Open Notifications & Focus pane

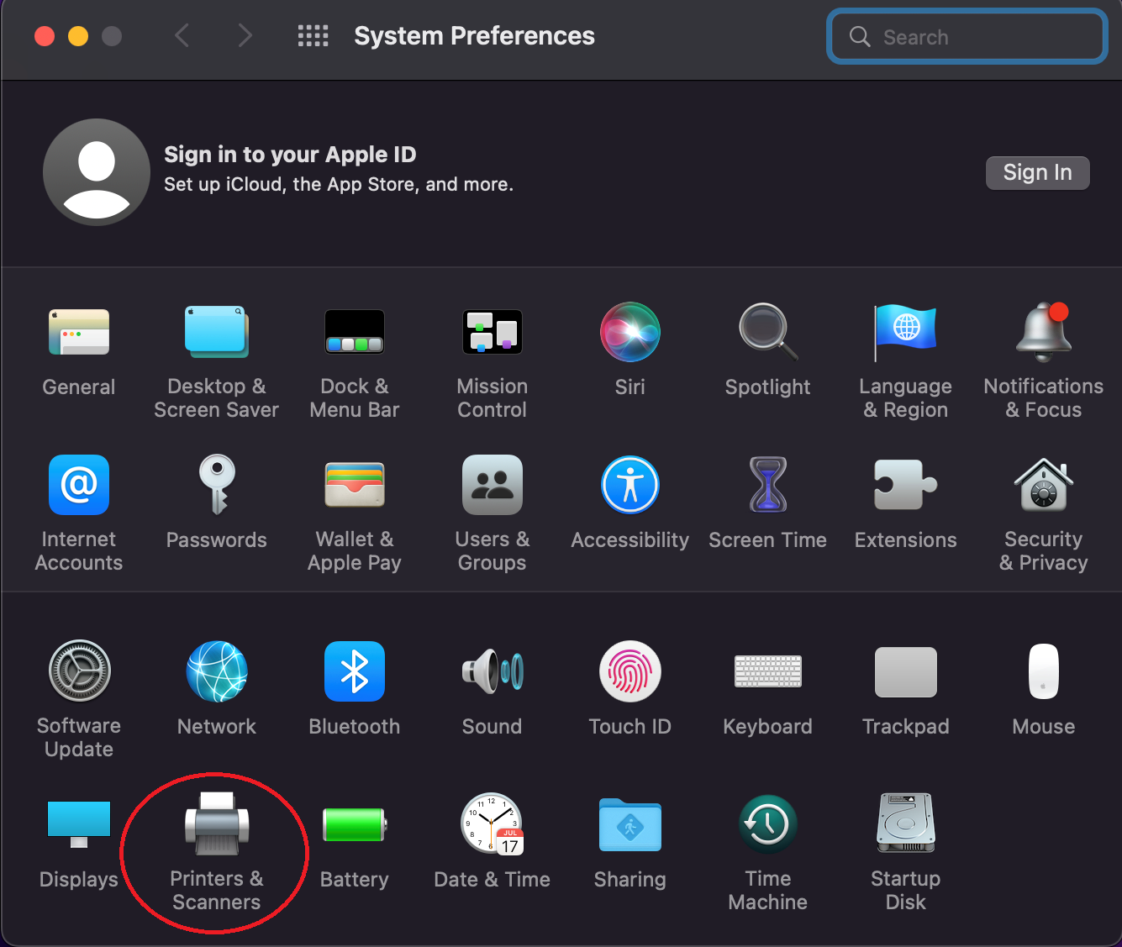click(x=1044, y=332)
